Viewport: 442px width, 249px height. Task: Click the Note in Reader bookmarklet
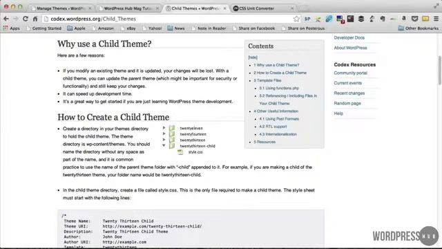[x=209, y=28]
